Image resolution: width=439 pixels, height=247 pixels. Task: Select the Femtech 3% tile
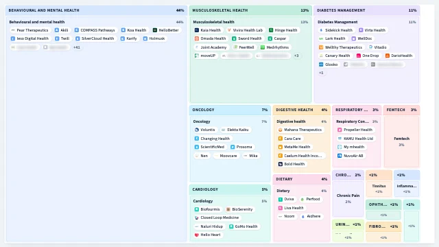tap(401, 141)
